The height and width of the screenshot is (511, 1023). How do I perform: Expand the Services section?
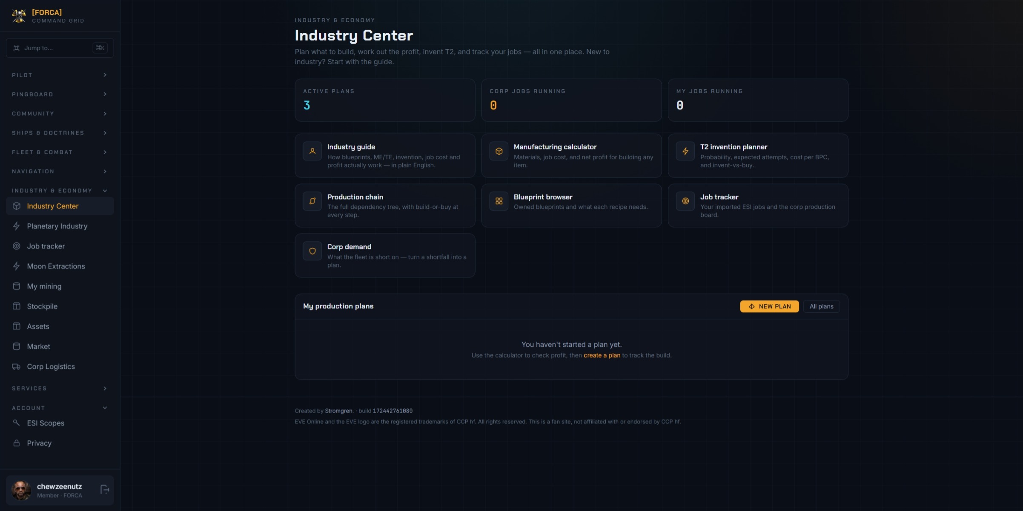tap(60, 388)
